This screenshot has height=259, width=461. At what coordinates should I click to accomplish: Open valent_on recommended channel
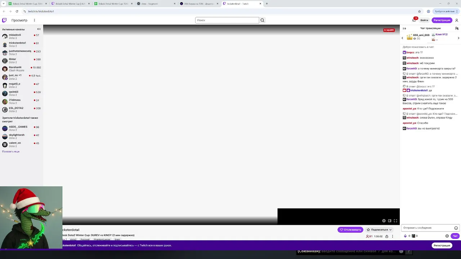pos(21,144)
